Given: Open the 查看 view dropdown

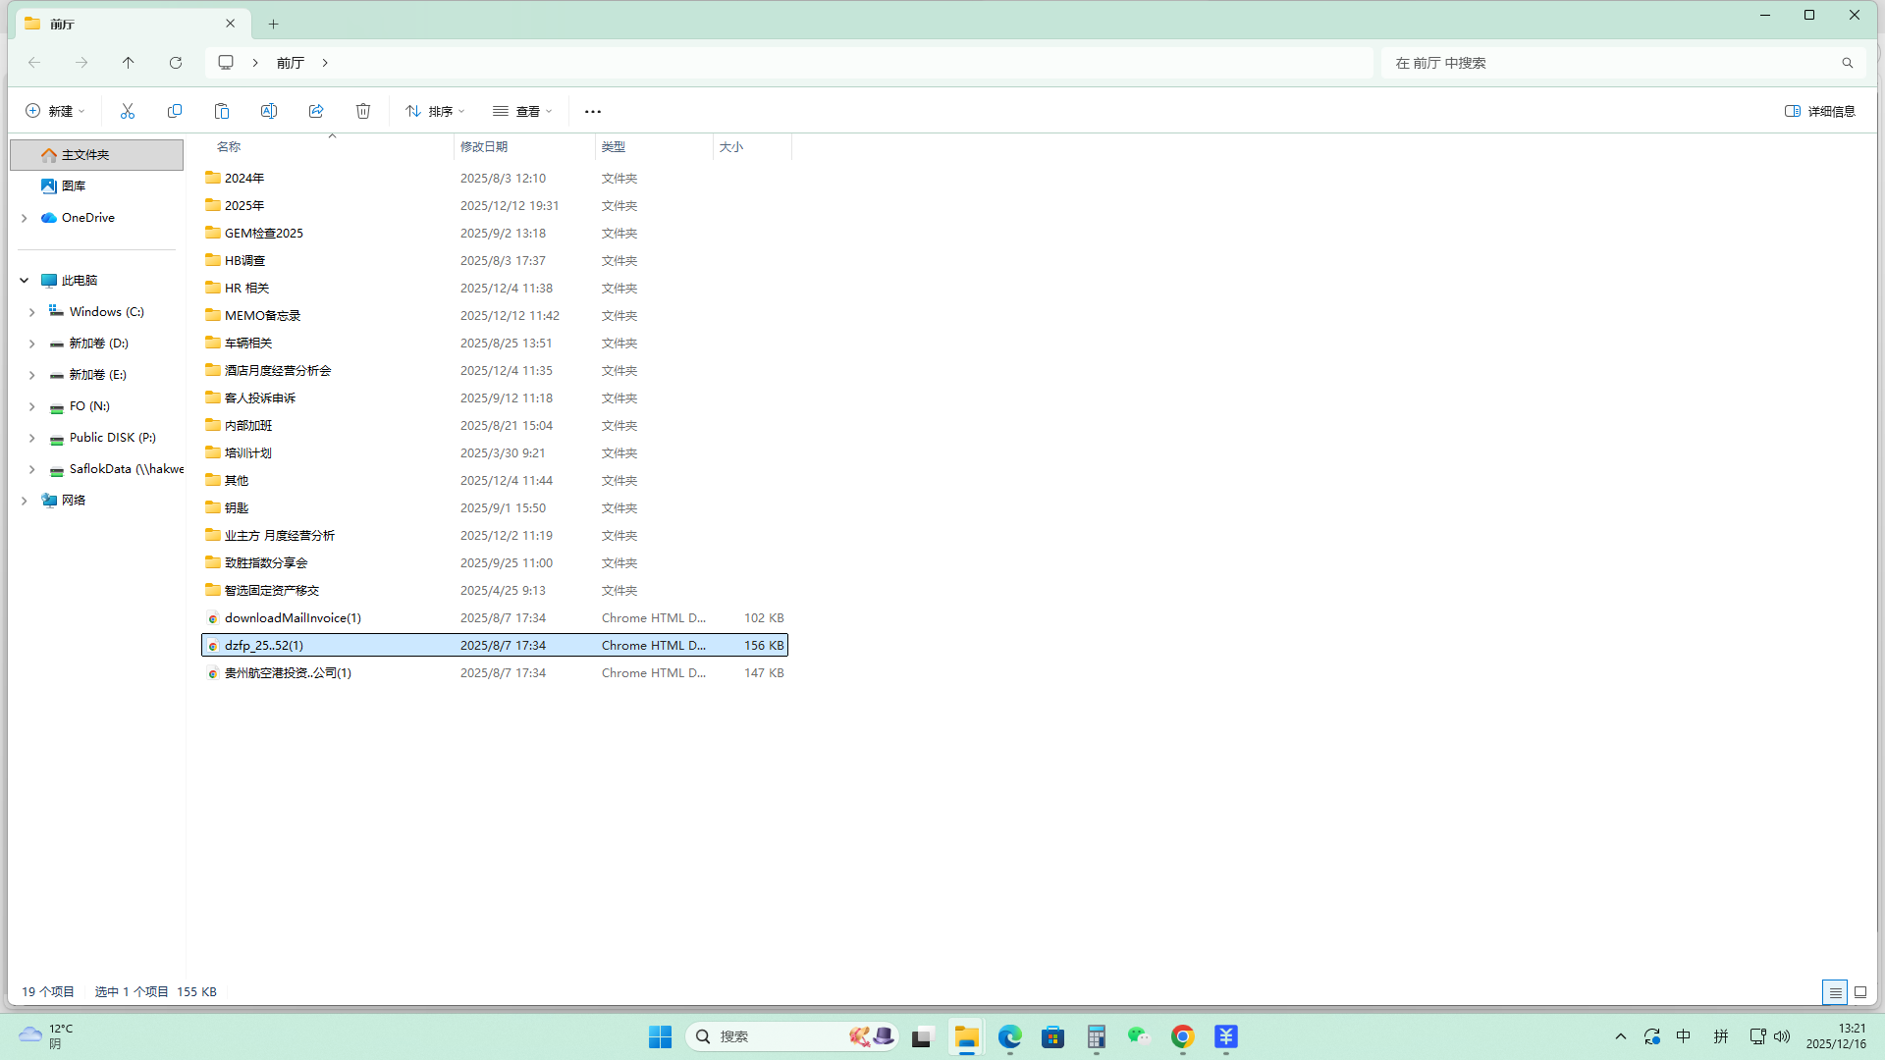Looking at the screenshot, I should pos(522,111).
